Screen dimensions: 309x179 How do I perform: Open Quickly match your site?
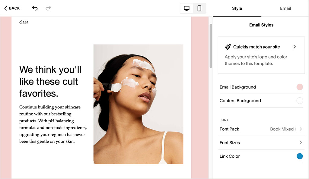click(256, 47)
